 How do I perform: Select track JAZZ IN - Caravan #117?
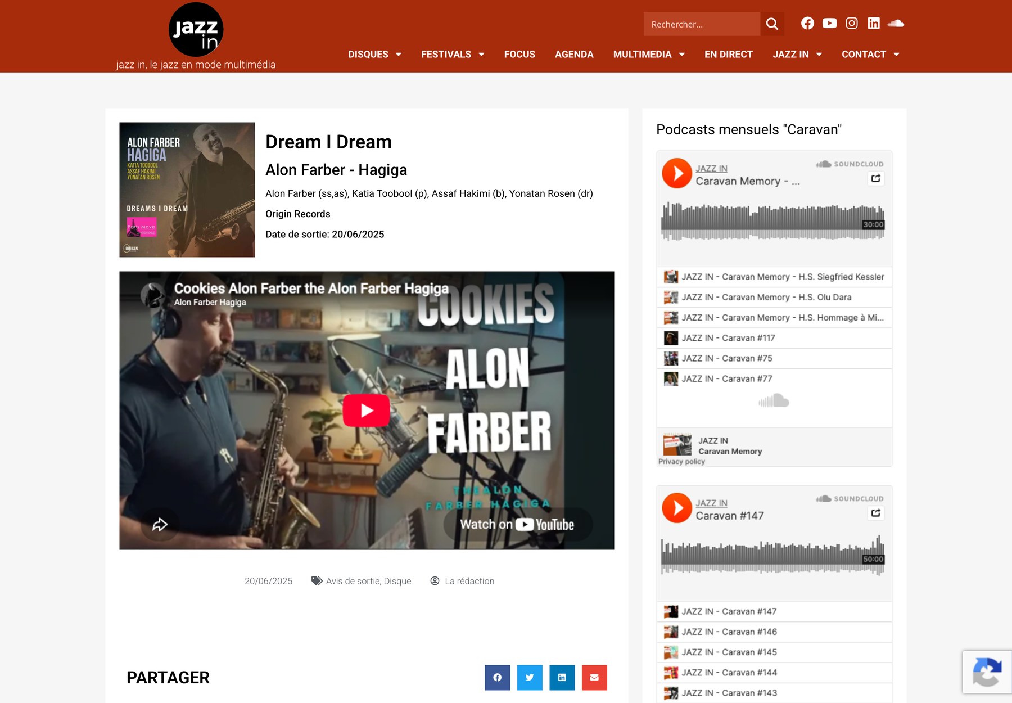click(x=774, y=338)
